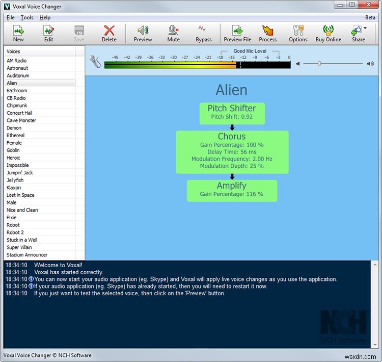
Task: Open Preview File from the toolbar
Action: pyautogui.click(x=237, y=33)
